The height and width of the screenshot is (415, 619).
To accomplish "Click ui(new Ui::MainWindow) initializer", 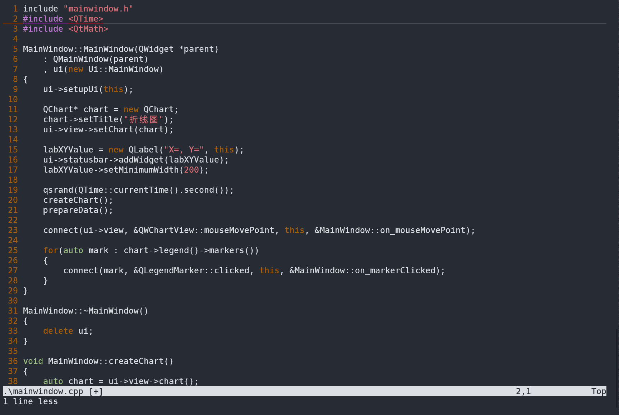I will tap(108, 69).
